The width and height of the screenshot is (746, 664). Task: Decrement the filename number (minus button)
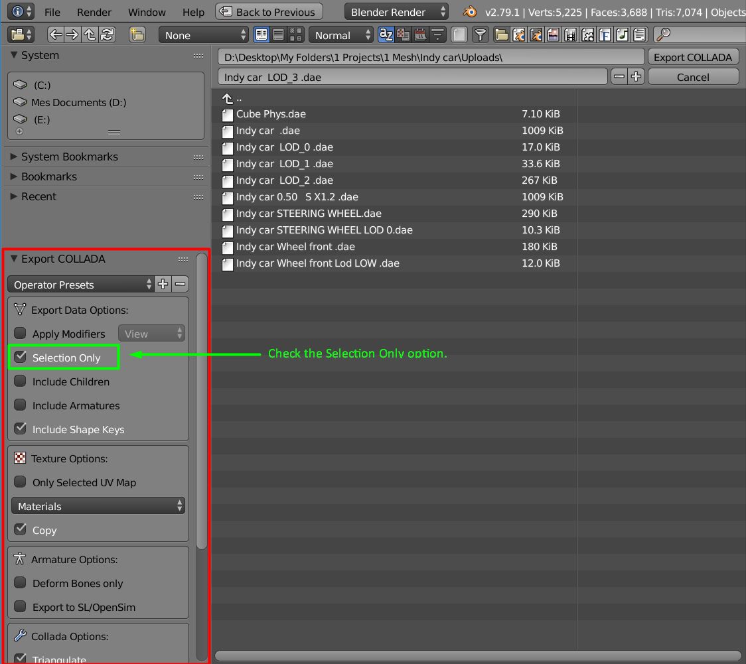[x=619, y=76]
